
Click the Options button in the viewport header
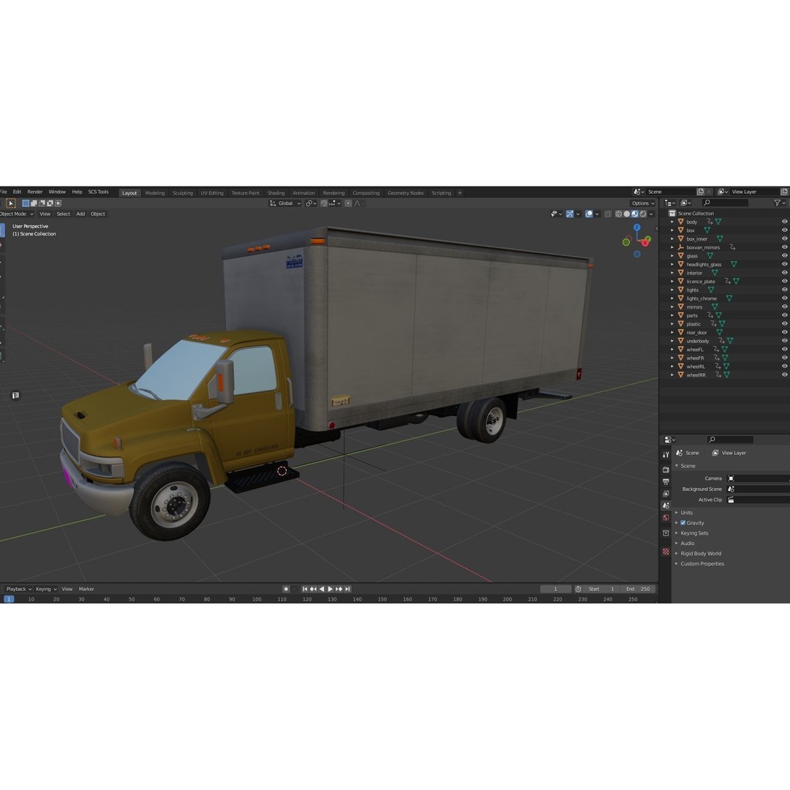pos(641,203)
